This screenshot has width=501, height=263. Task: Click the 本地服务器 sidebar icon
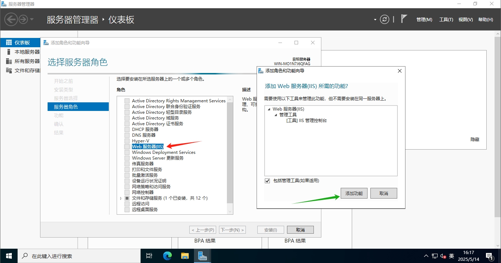click(x=9, y=52)
